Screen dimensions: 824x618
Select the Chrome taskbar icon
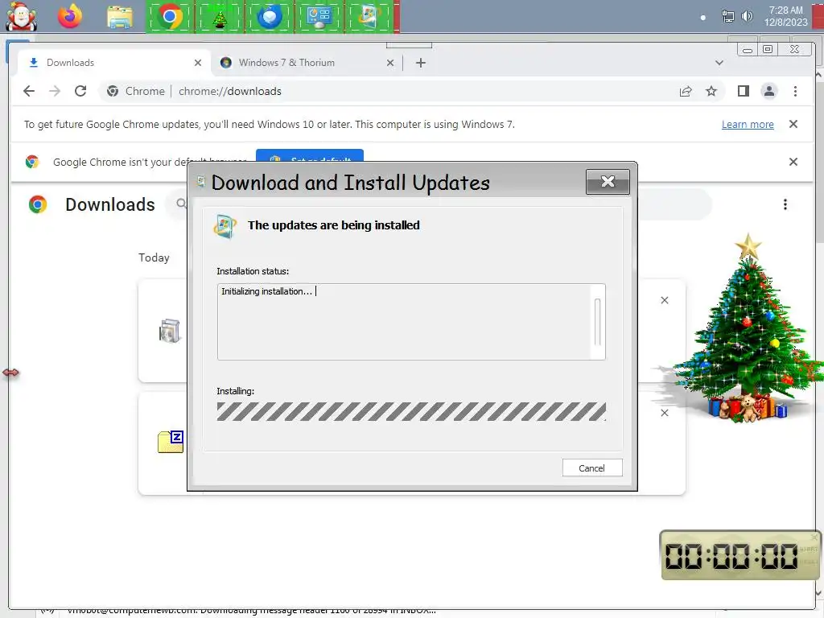pyautogui.click(x=169, y=17)
